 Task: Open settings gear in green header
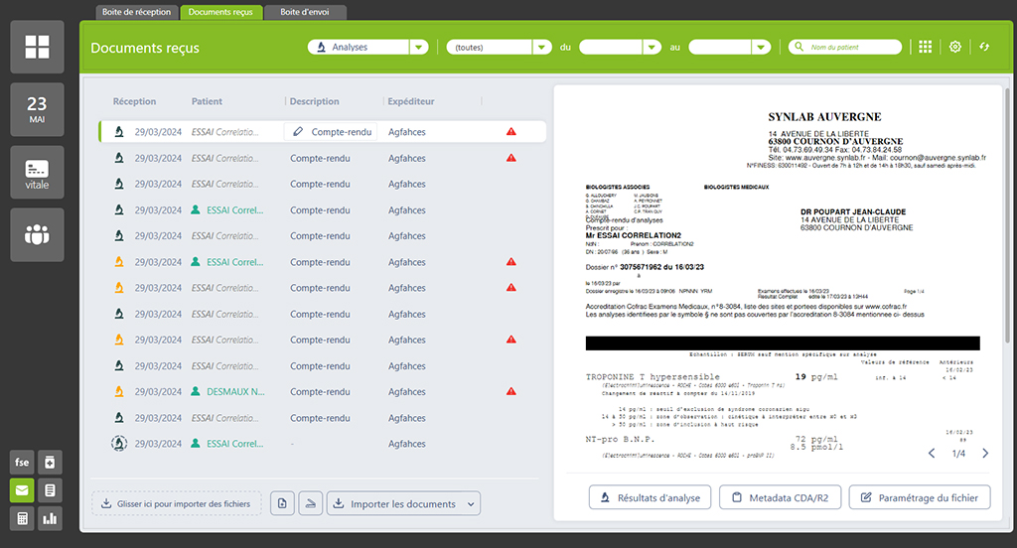point(955,47)
